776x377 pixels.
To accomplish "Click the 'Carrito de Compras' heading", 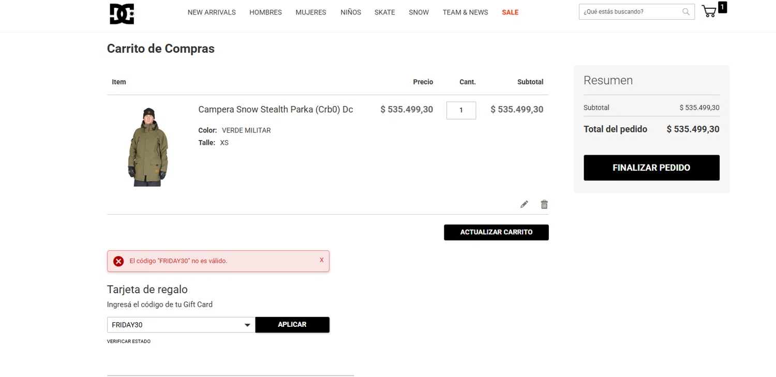I will coord(160,49).
